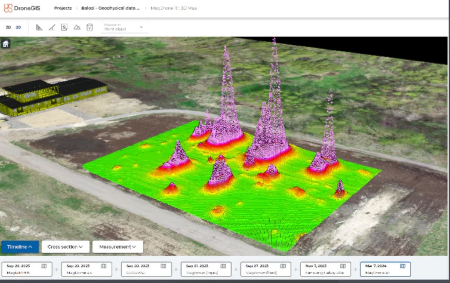Switch to 3D view mode

18,28
